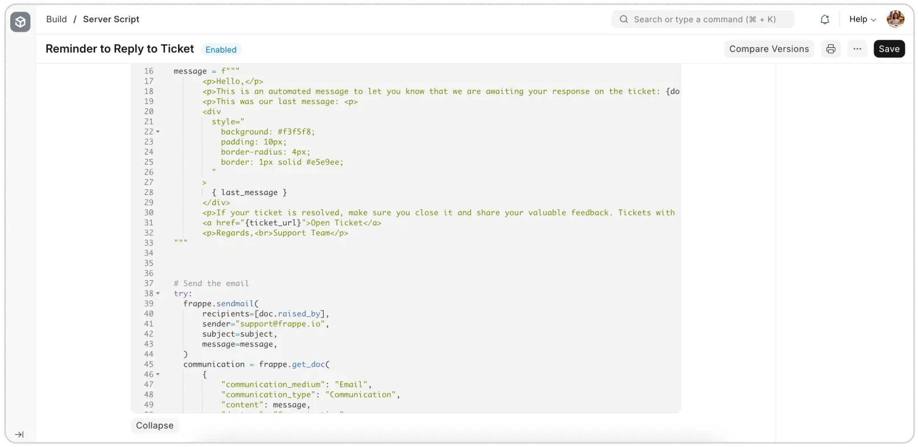Click the Enabled status badge

coord(221,49)
